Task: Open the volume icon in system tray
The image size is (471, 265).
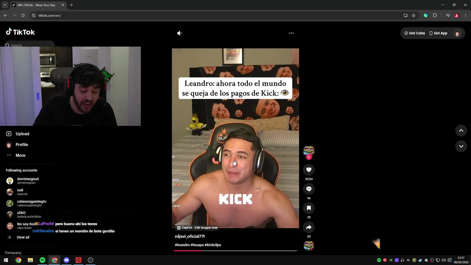Action: 443,260
